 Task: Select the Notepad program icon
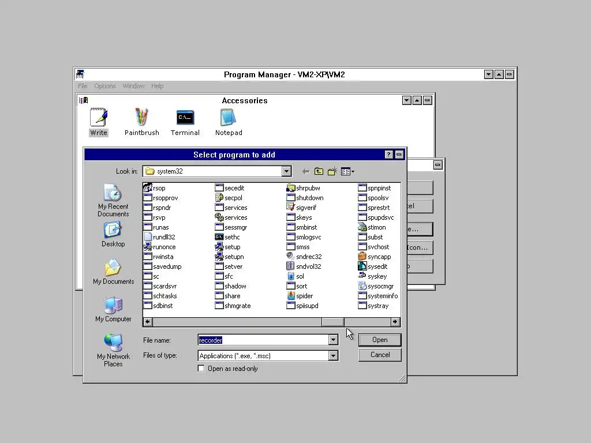(229, 122)
